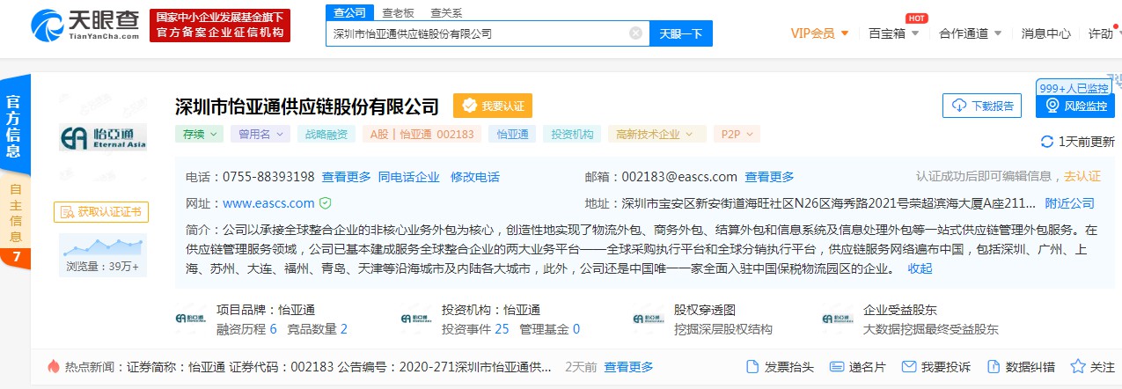Click the 投资事件 25 entry
This screenshot has height=389, width=1122.
(475, 329)
